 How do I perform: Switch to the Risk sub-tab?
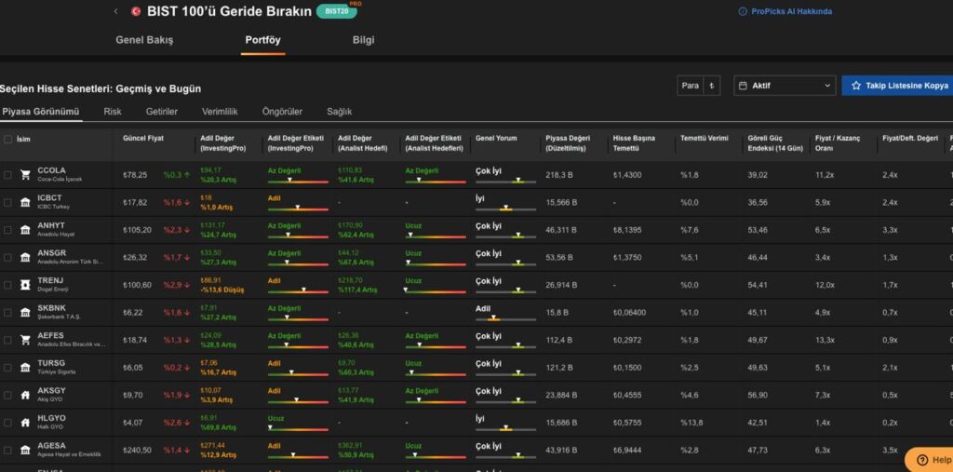[x=113, y=112]
